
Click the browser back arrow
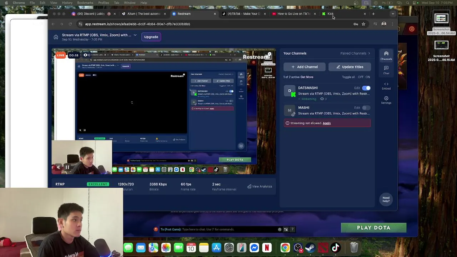click(x=53, y=24)
